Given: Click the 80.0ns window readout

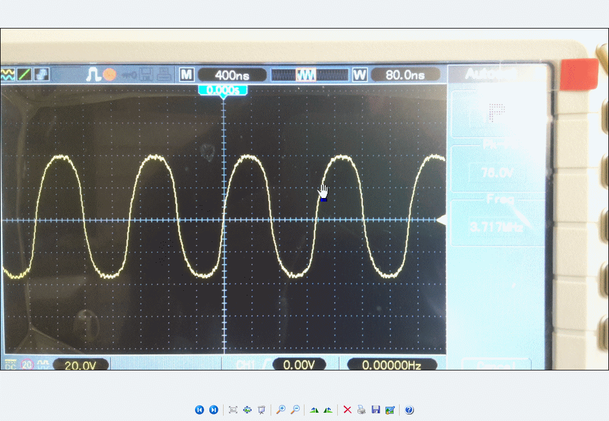Looking at the screenshot, I should point(405,75).
